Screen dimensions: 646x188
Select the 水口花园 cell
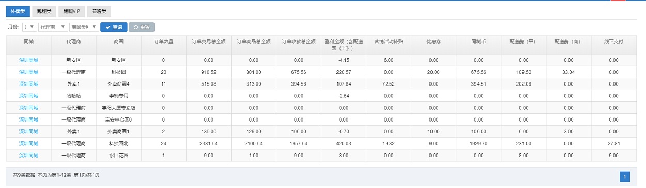(x=118, y=155)
